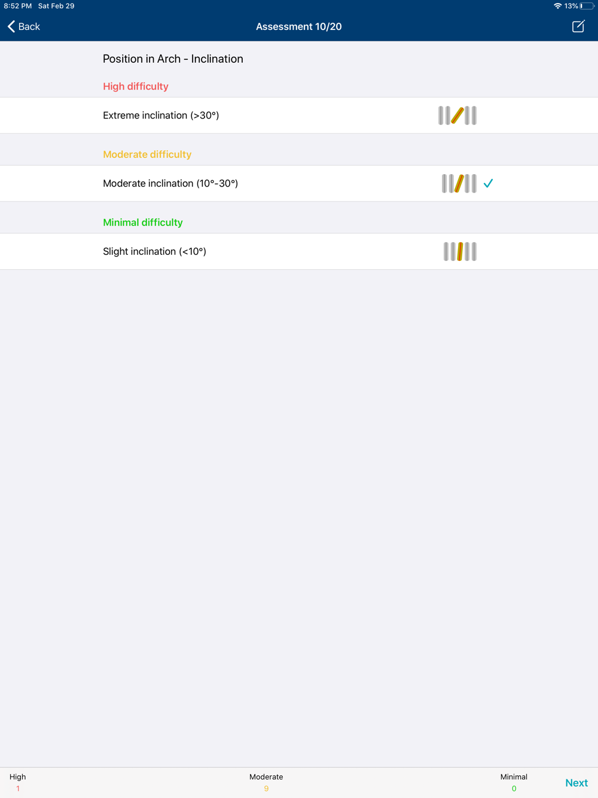The image size is (598, 798).
Task: Click the Assessment 10/20 title
Action: click(299, 26)
